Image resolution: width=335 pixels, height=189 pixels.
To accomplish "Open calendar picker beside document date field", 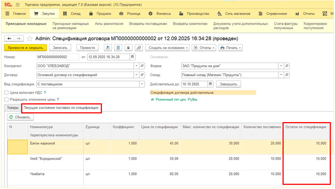I will point(133,57).
